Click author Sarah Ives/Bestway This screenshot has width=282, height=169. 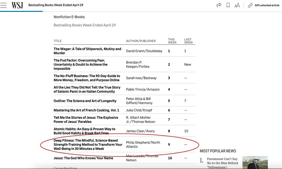point(141,78)
